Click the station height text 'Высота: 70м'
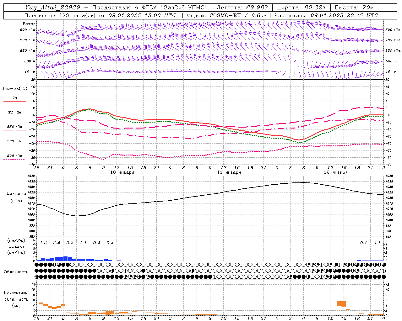 click(x=354, y=8)
